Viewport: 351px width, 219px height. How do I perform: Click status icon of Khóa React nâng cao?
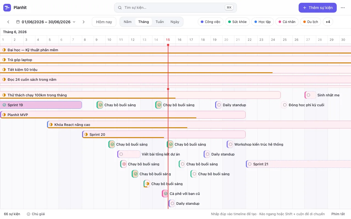(x=51, y=125)
